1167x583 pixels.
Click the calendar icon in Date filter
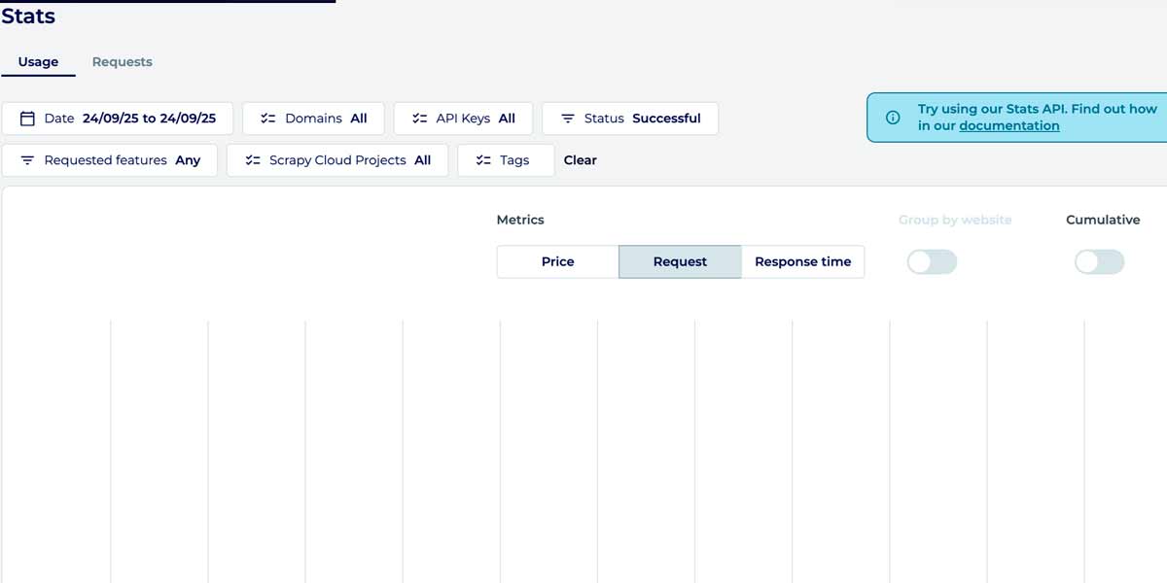pos(27,119)
